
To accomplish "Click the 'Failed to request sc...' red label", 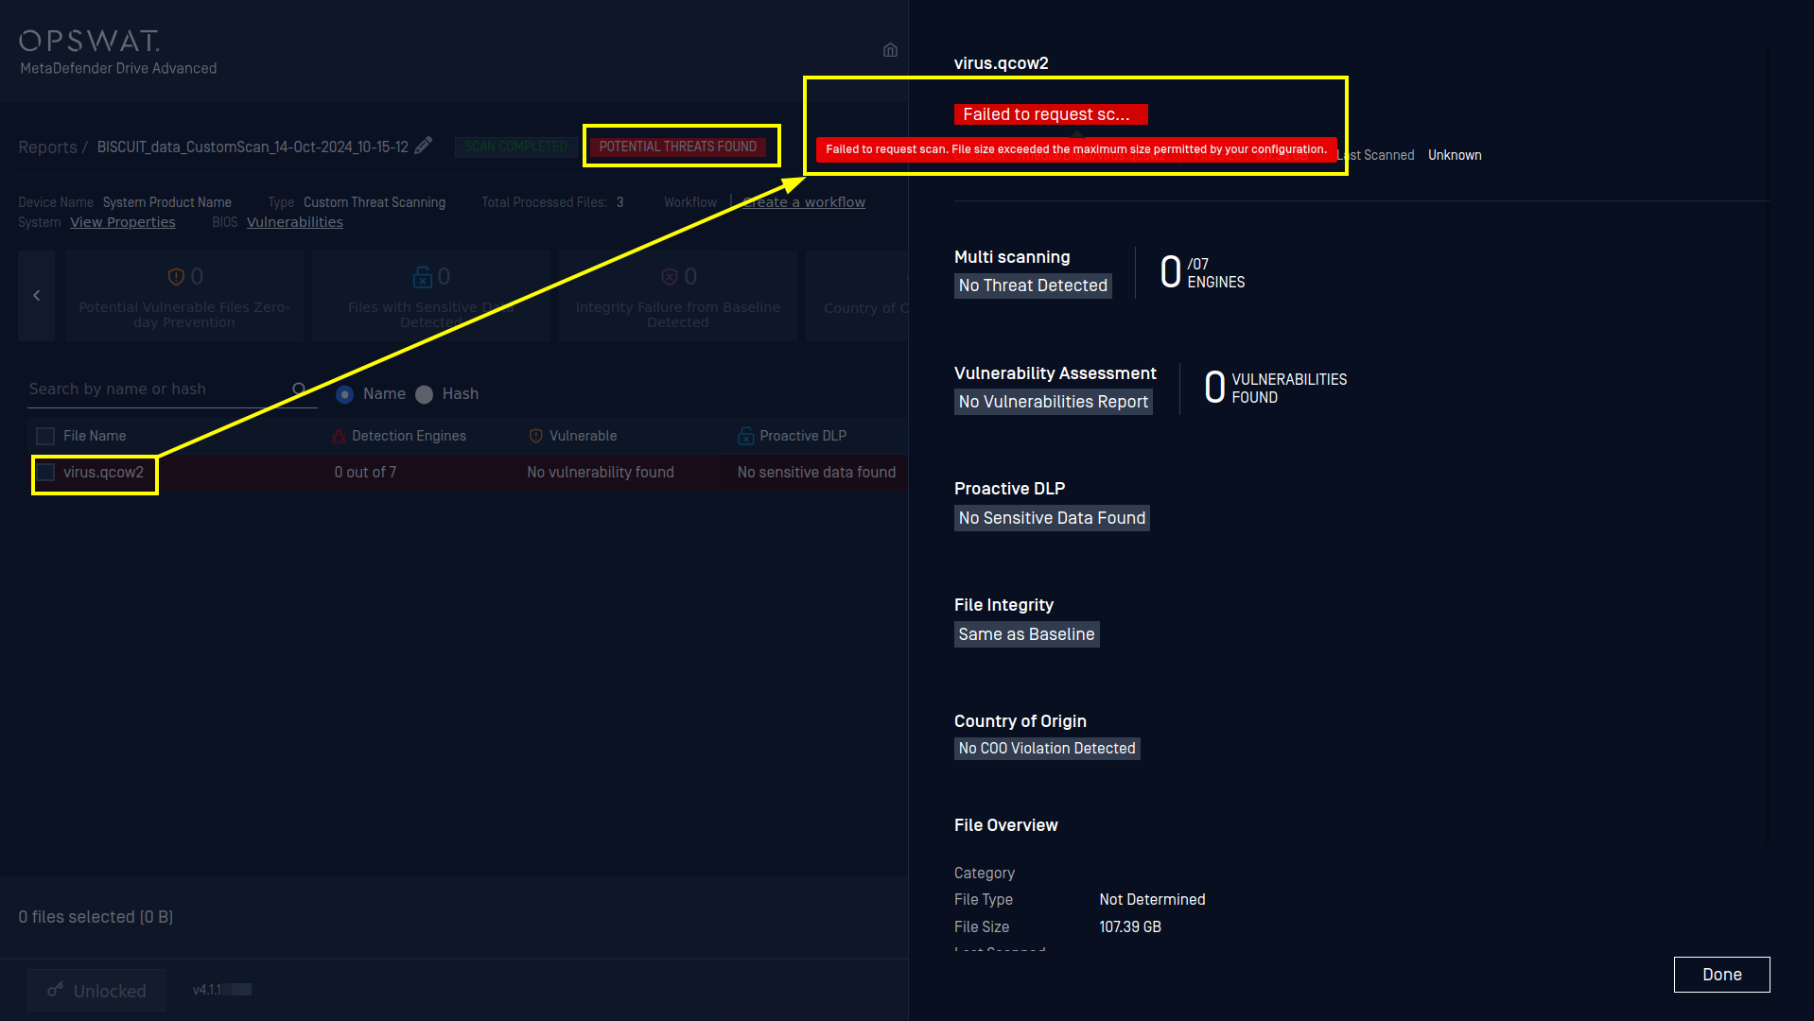I will point(1051,114).
